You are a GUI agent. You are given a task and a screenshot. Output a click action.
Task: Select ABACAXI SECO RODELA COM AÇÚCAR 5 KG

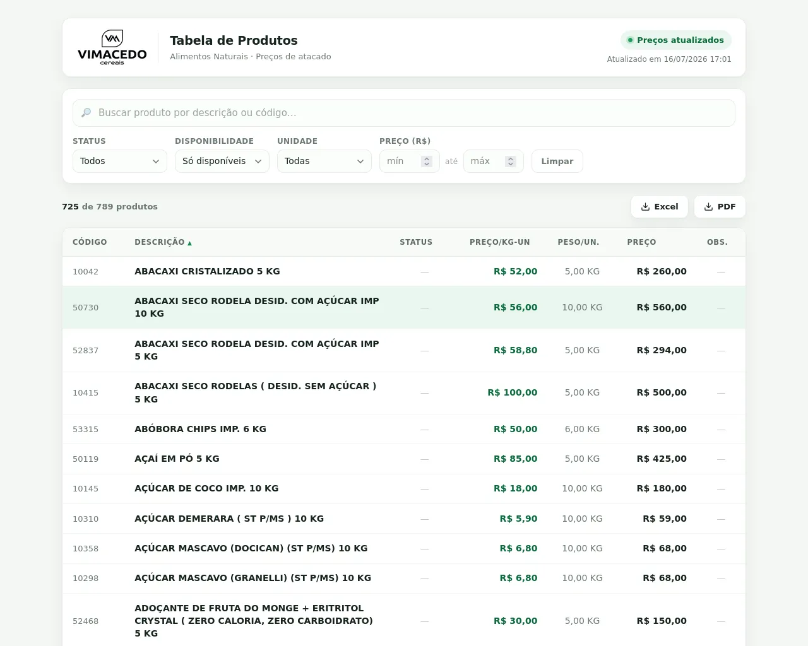(x=404, y=351)
